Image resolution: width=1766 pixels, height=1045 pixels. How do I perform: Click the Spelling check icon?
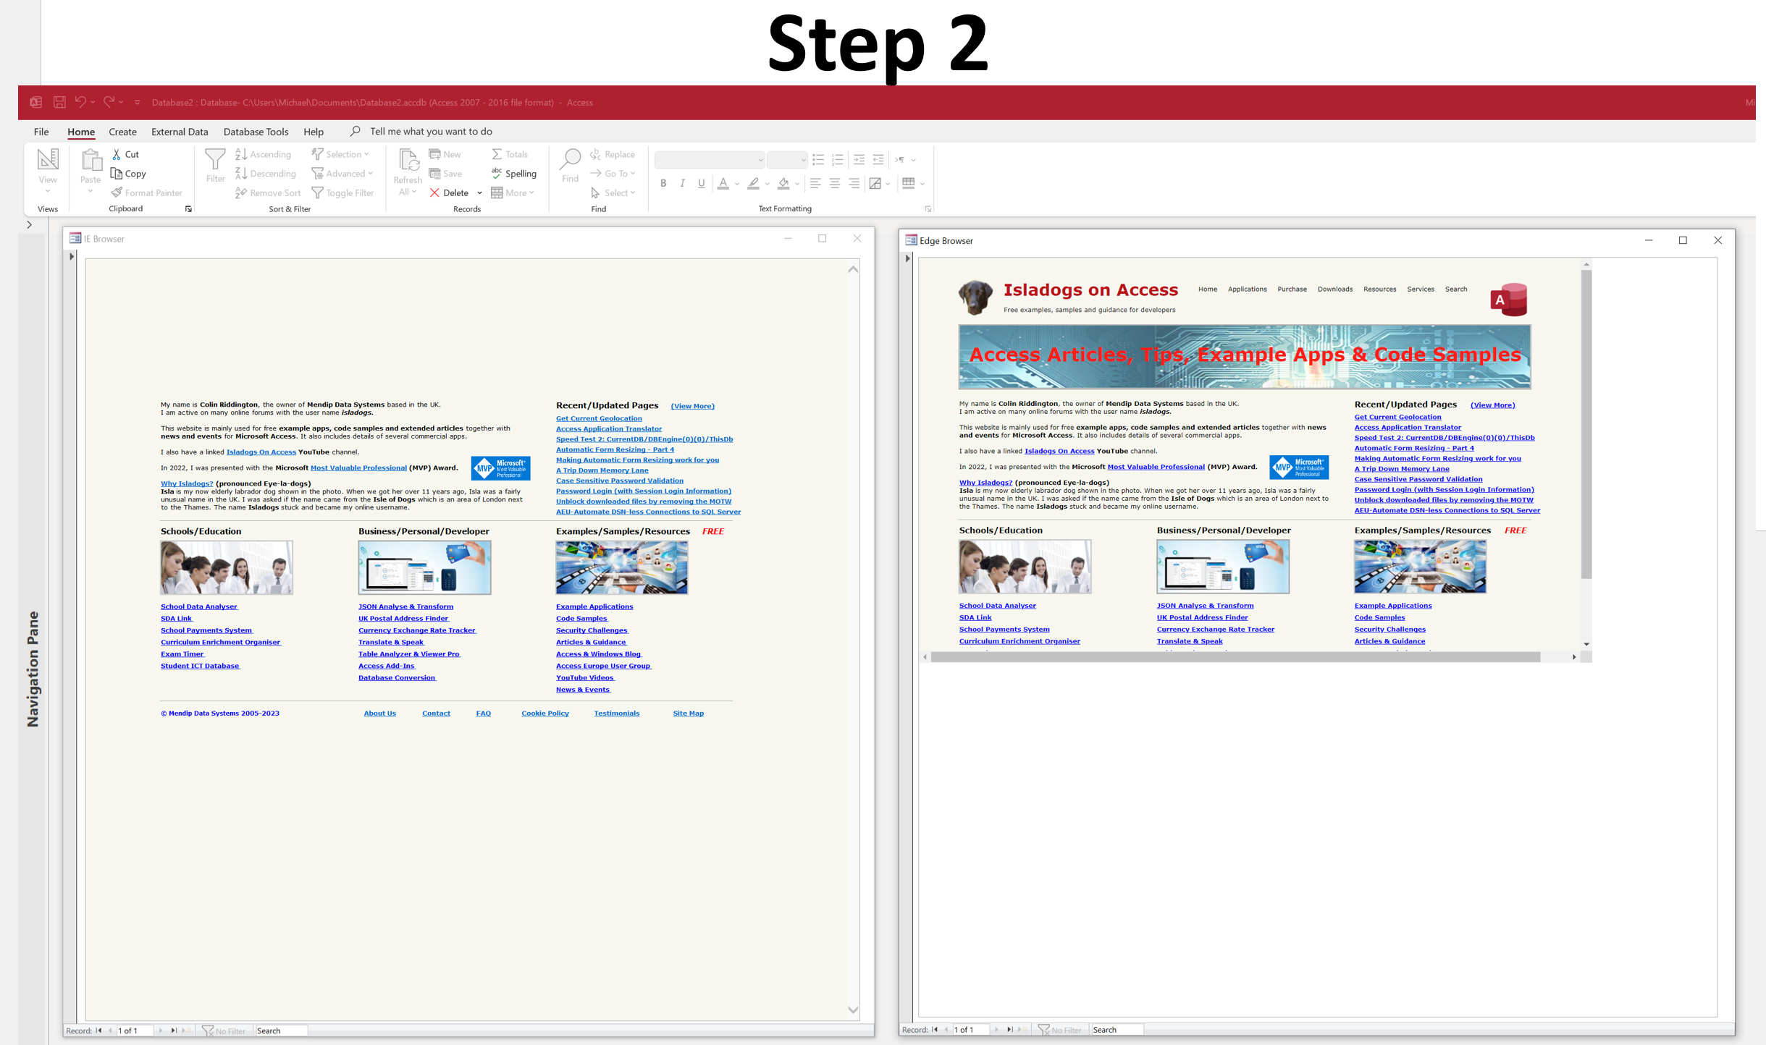497,174
